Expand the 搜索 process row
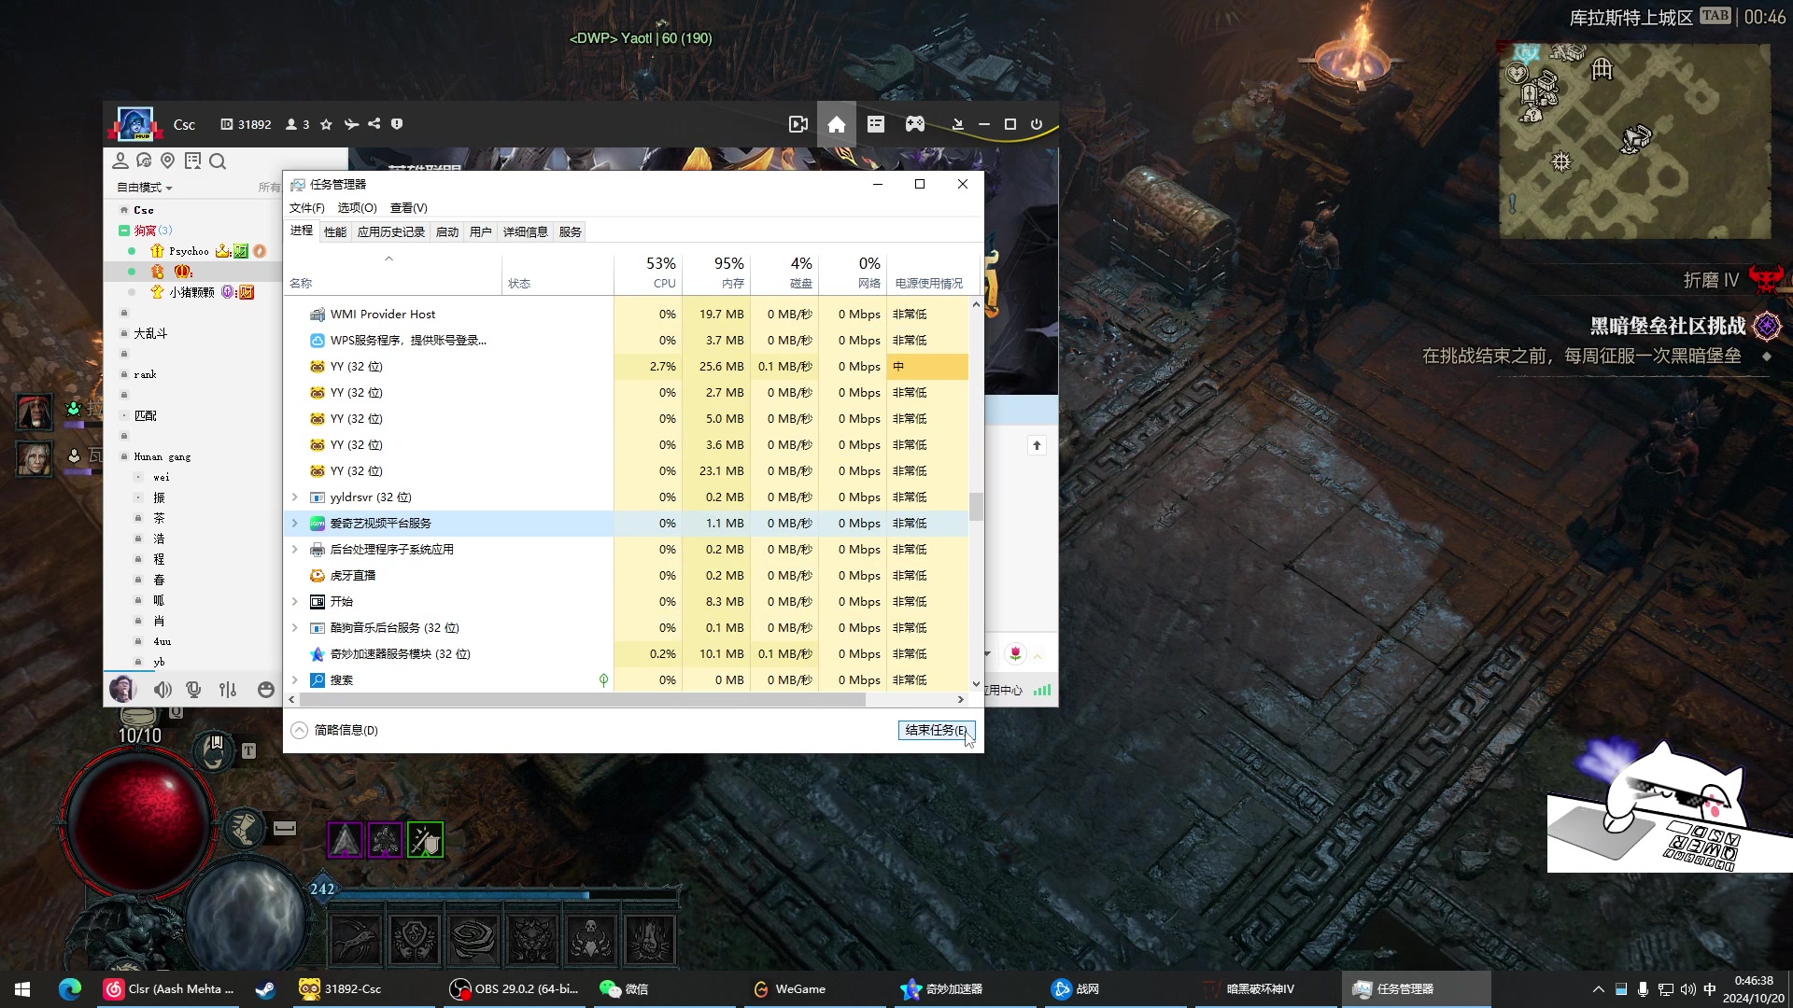The height and width of the screenshot is (1008, 1793). click(295, 680)
